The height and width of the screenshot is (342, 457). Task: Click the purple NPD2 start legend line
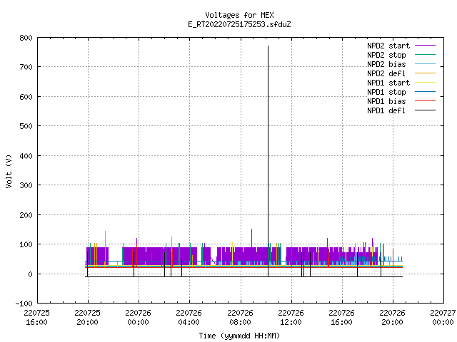425,46
